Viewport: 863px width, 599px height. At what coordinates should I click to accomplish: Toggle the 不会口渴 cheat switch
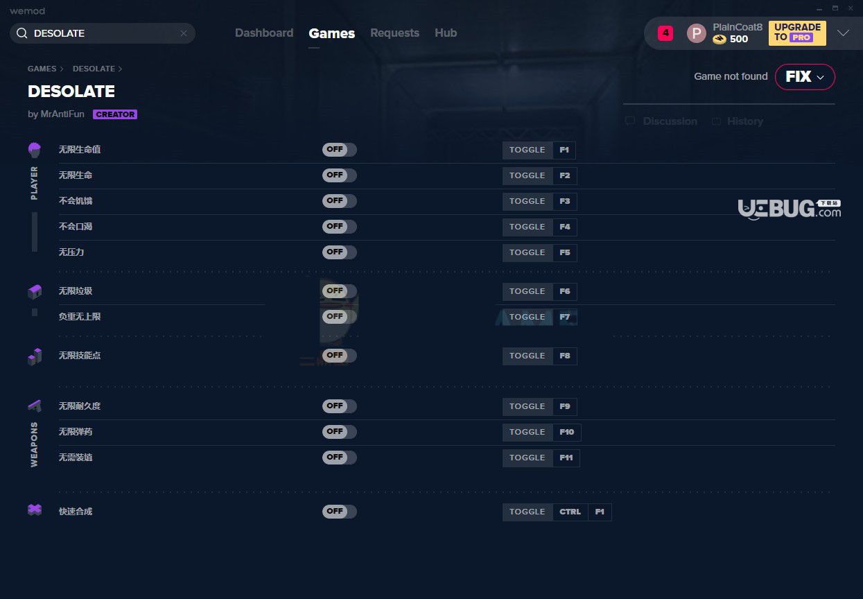tap(340, 227)
